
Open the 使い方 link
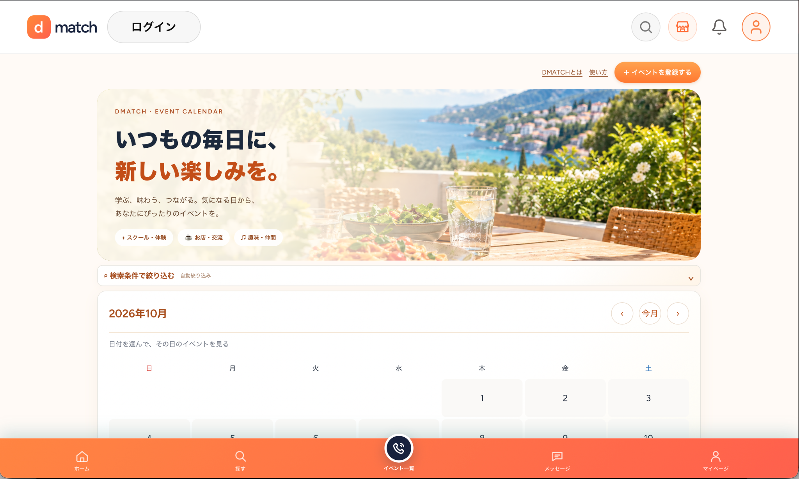(x=598, y=72)
